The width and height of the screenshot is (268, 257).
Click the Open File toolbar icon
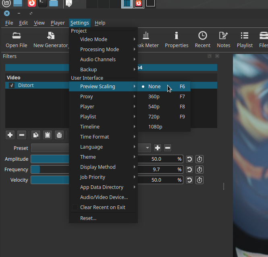[17, 39]
